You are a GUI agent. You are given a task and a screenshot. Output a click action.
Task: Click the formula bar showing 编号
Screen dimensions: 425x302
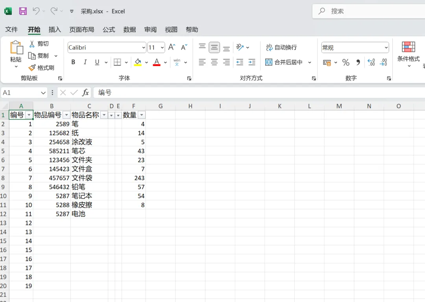tap(259, 93)
